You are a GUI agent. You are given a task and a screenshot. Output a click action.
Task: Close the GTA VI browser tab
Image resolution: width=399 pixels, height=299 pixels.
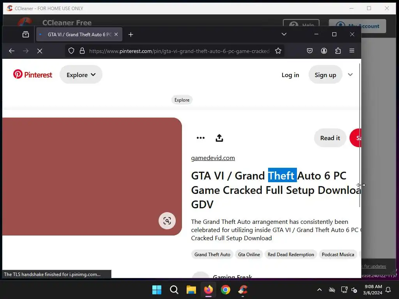(116, 34)
